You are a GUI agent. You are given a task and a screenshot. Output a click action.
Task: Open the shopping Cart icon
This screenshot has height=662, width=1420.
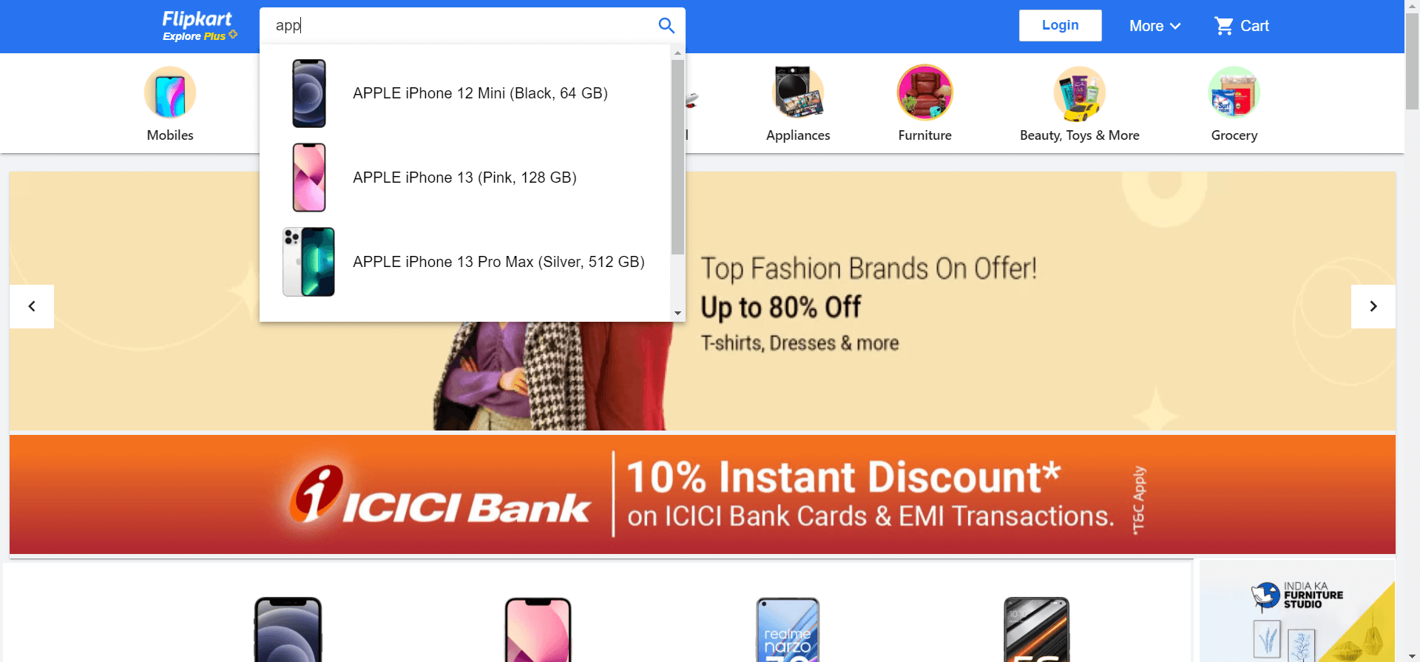tap(1224, 26)
